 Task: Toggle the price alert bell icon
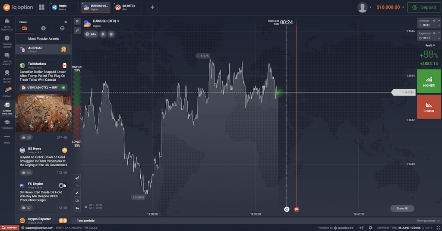[103, 34]
